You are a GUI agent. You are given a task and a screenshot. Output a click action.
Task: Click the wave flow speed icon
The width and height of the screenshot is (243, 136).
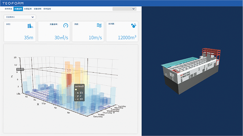tap(99, 25)
